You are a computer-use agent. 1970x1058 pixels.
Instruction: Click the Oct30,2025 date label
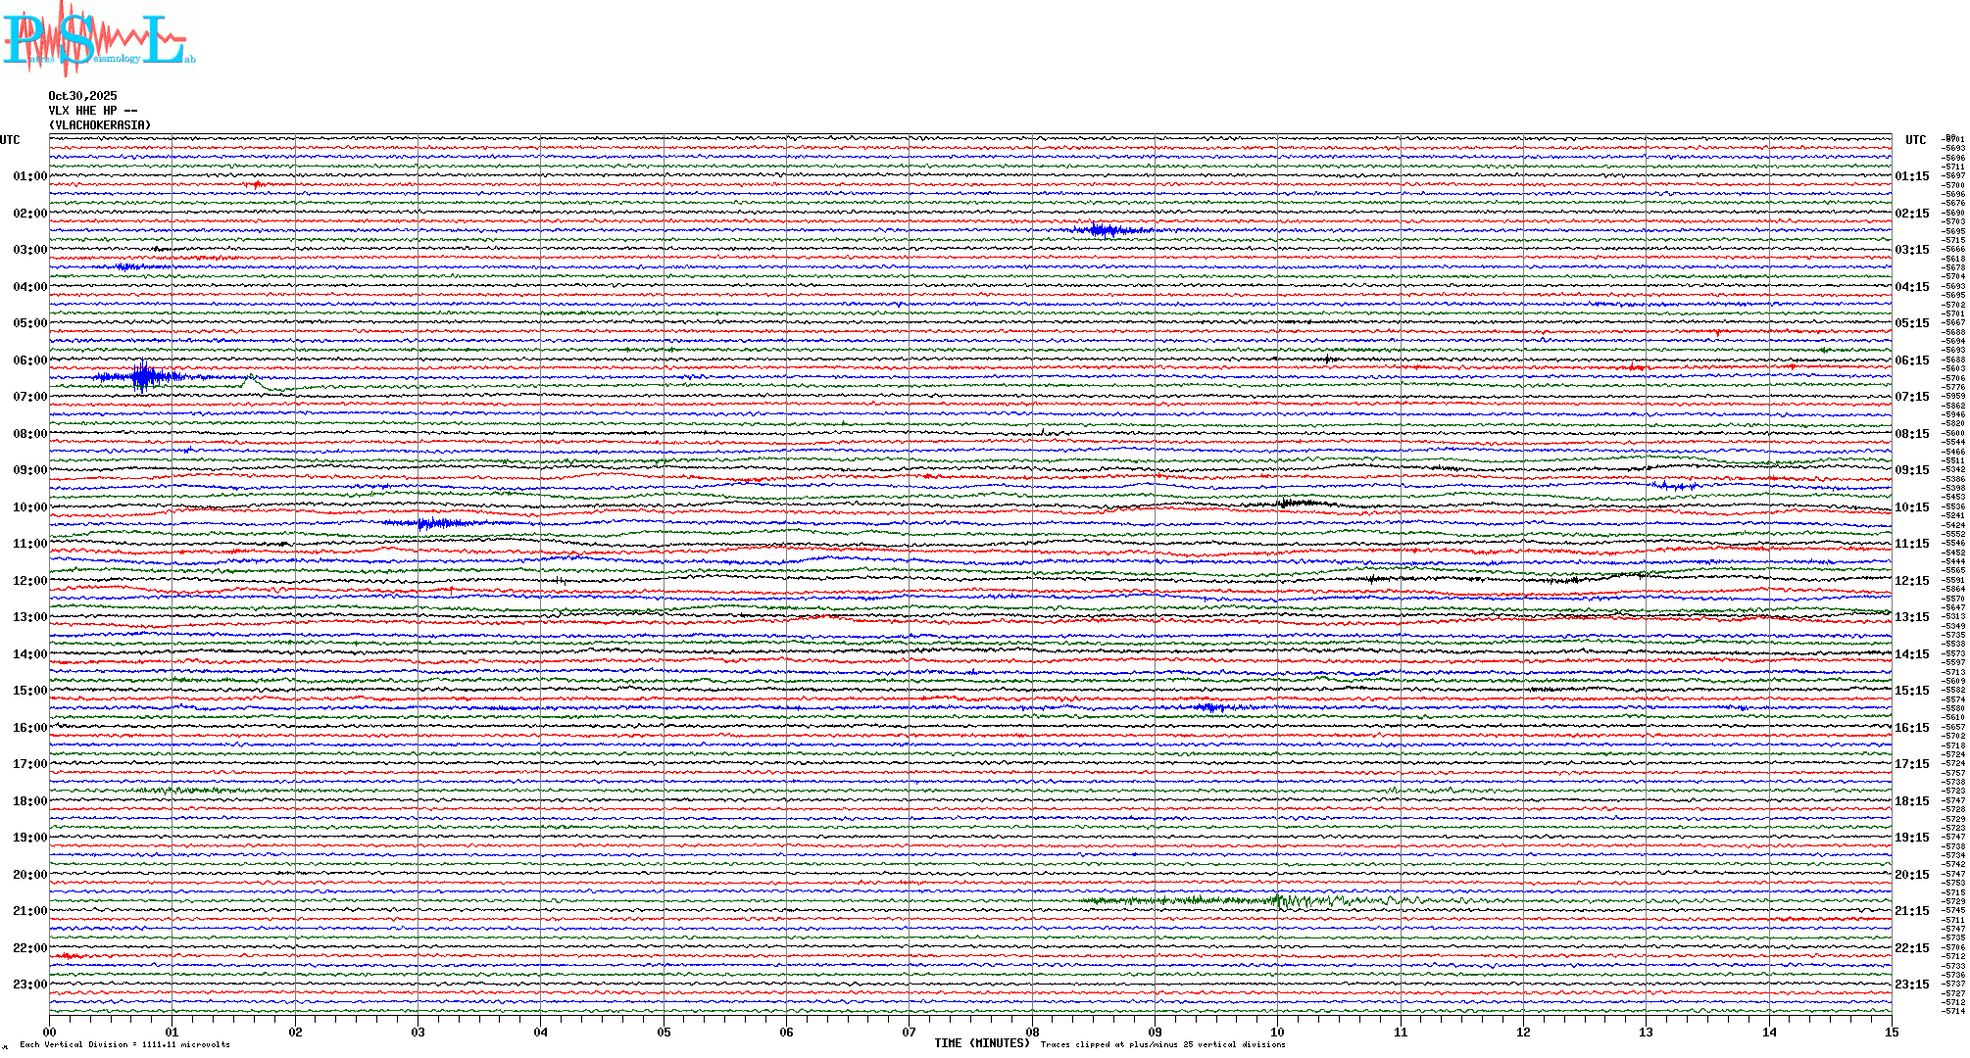[x=82, y=96]
